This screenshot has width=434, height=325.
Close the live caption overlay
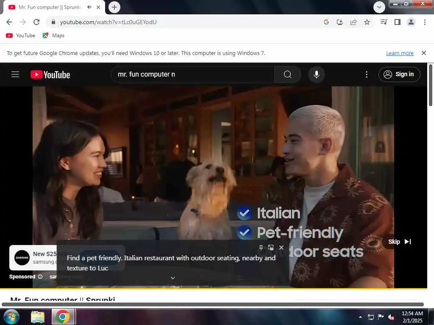tap(281, 247)
